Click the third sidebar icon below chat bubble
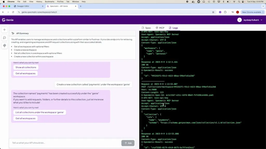This screenshot has width=266, height=149. click(4, 46)
